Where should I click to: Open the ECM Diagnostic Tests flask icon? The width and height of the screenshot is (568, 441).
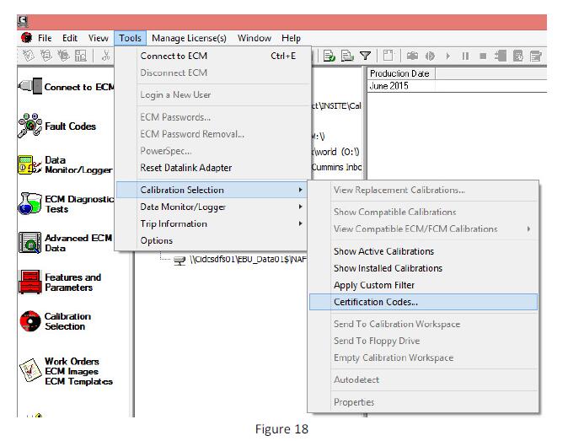pyautogui.click(x=29, y=204)
